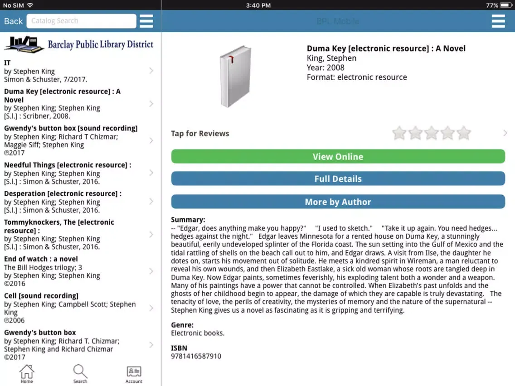Screen dimensions: 515x386
Task: Select End of watch : a novel title
Action: tap(41, 259)
